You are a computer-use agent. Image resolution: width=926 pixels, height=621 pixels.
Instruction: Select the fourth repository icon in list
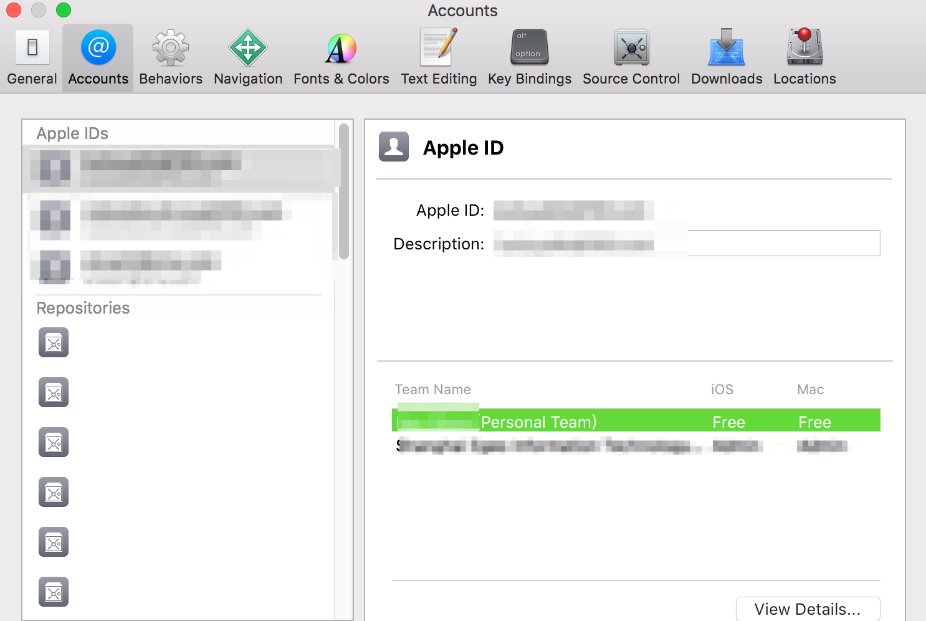click(x=54, y=493)
